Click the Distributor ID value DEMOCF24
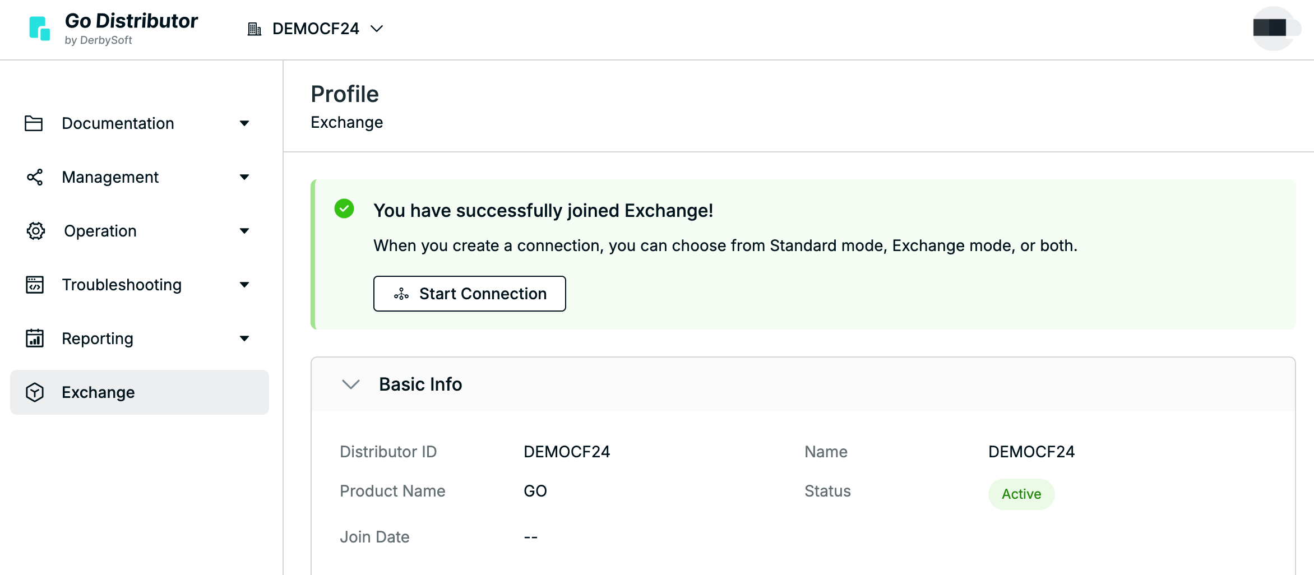 567,452
